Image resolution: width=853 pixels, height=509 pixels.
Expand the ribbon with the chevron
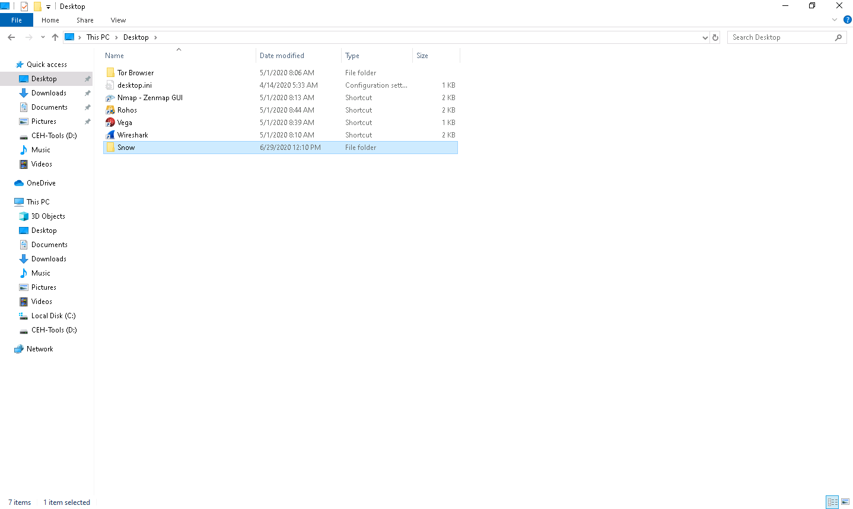pos(835,20)
